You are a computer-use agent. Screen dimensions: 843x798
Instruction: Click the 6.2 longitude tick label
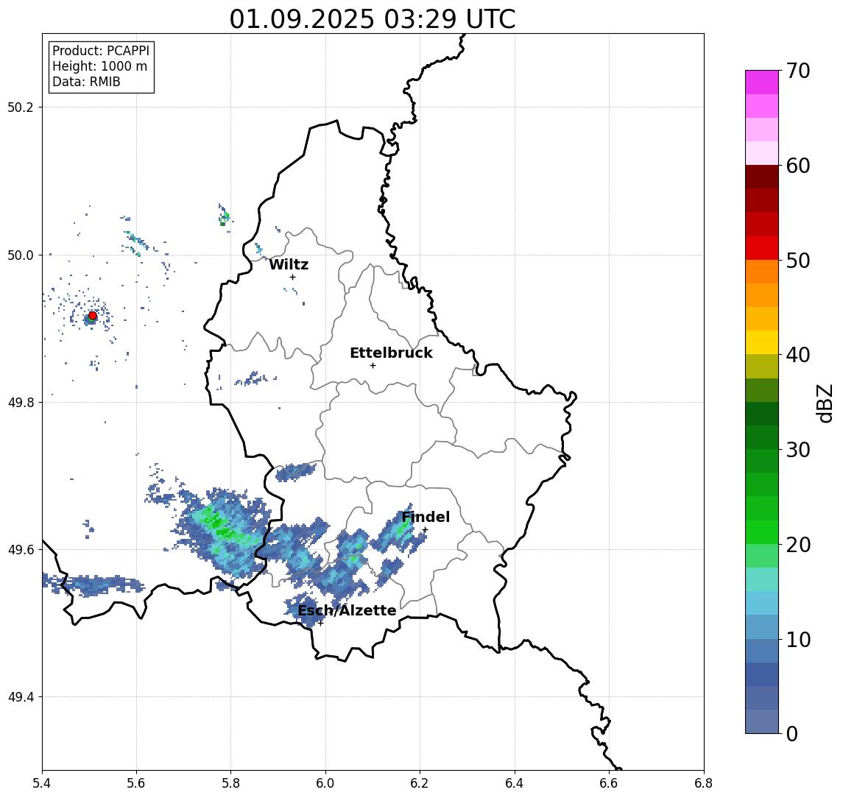coord(420,783)
